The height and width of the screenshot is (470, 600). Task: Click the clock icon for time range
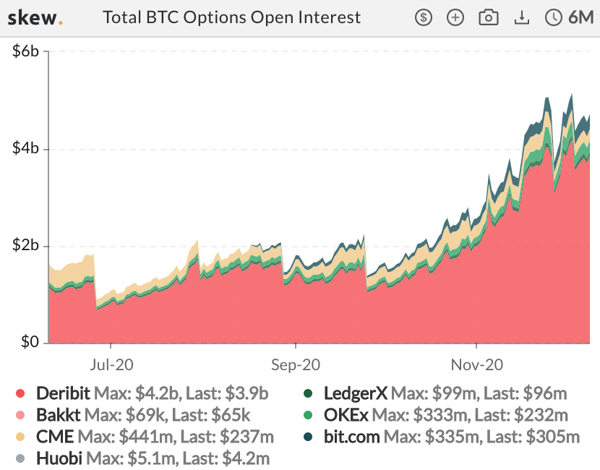(554, 17)
